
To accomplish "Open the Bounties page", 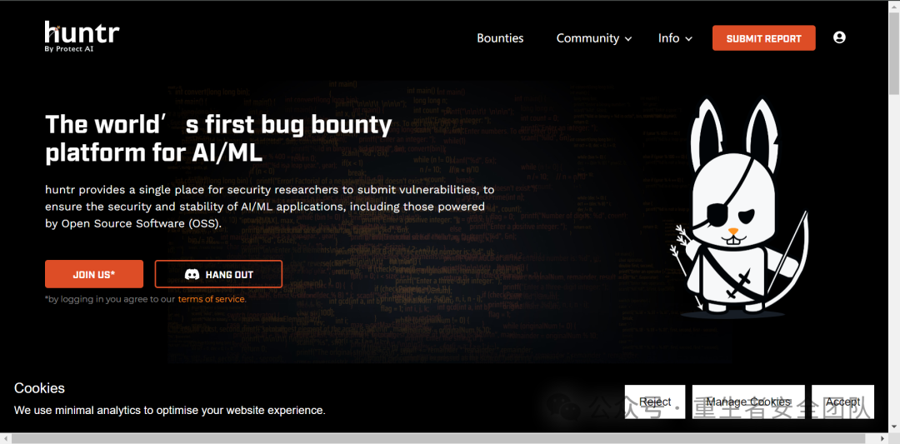I will tap(500, 37).
